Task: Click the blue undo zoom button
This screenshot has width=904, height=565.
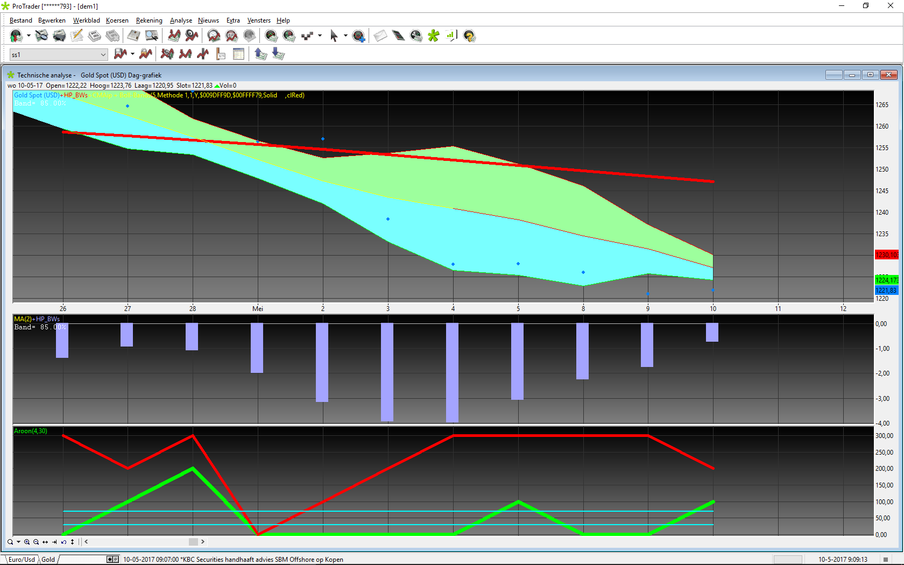Action: (63, 542)
